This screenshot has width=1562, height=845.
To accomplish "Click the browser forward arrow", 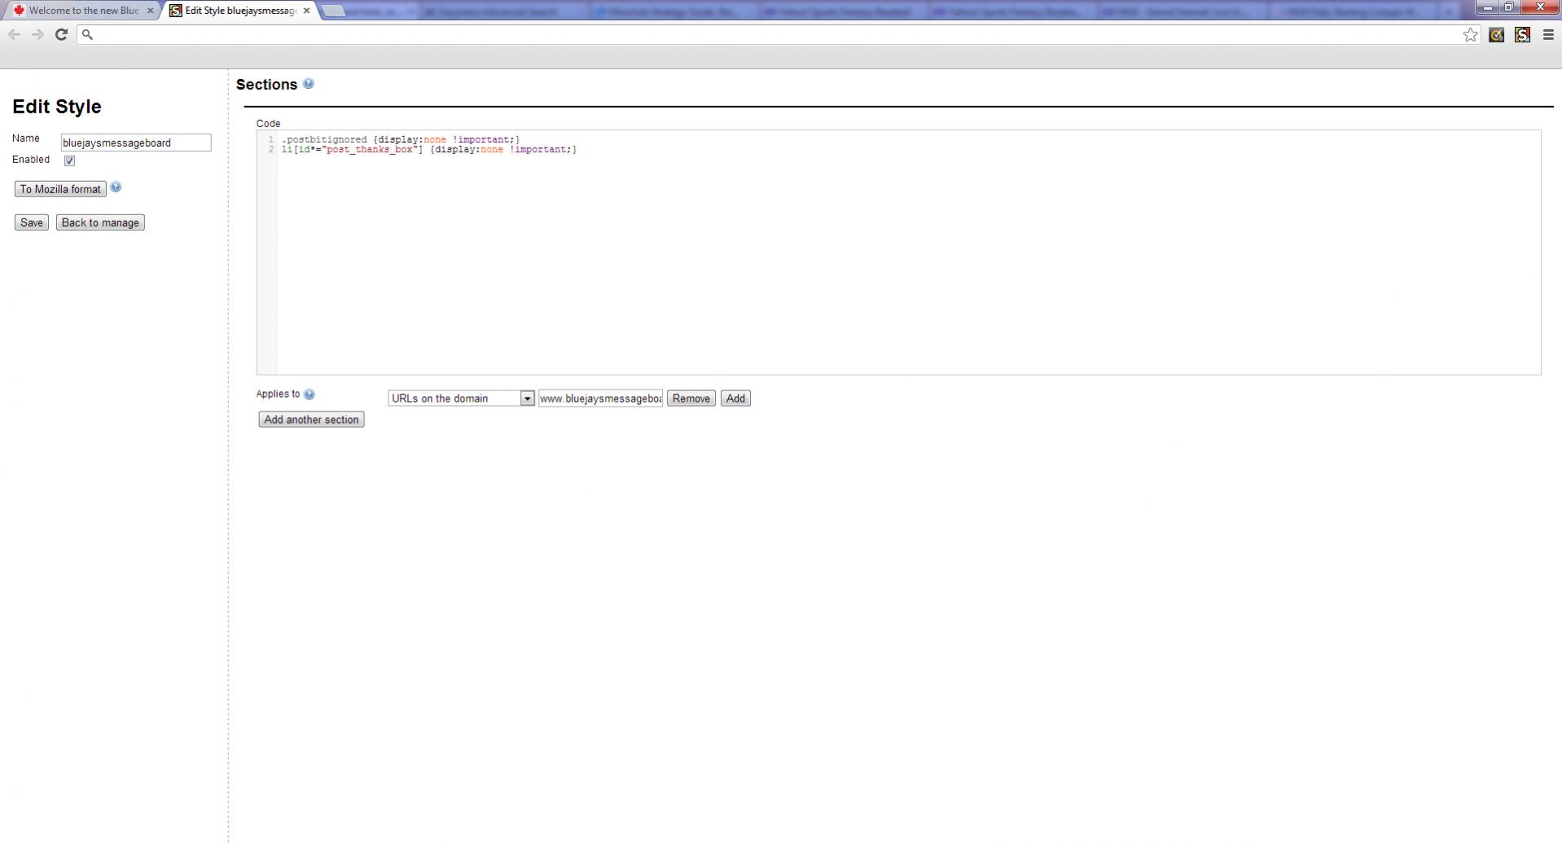I will [37, 34].
